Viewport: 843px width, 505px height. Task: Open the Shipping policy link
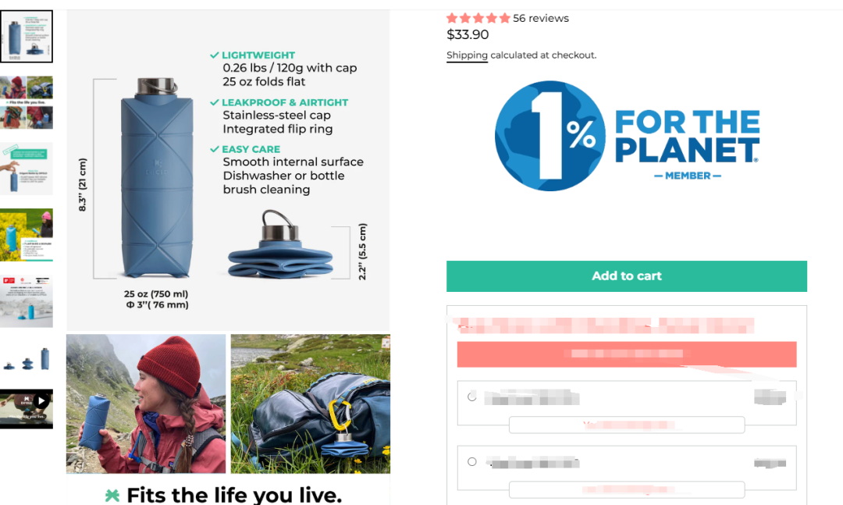coord(467,55)
